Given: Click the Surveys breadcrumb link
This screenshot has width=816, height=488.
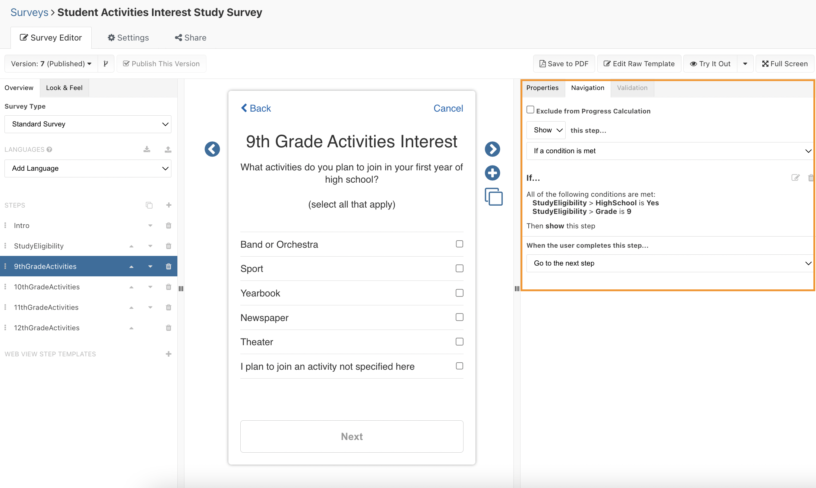Looking at the screenshot, I should pyautogui.click(x=29, y=12).
